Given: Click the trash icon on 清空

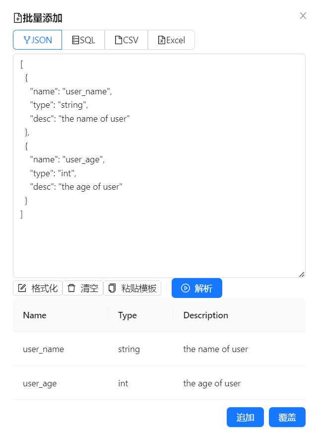Looking at the screenshot, I should click(x=72, y=289).
